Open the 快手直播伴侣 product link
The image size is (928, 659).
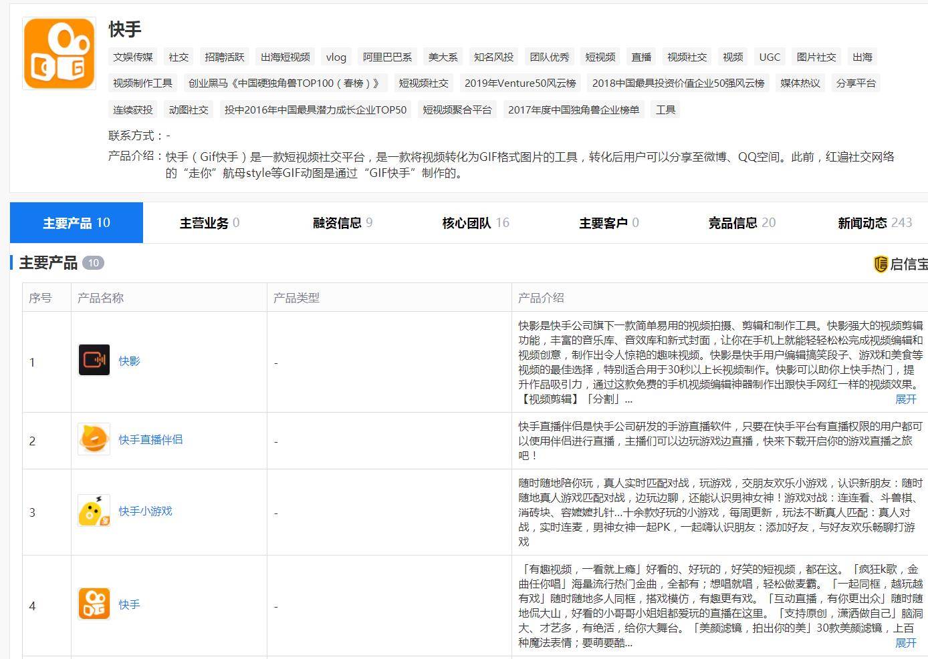pos(150,440)
